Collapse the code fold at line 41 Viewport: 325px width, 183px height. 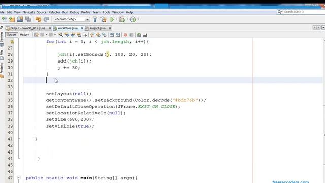click(x=19, y=139)
